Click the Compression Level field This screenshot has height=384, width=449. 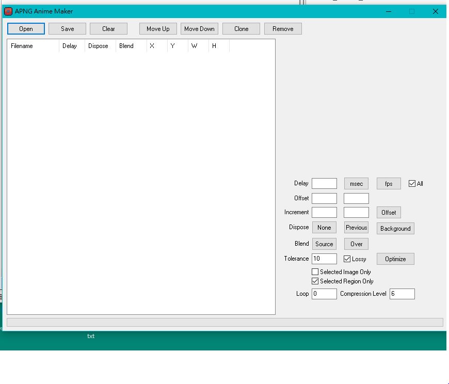(x=402, y=294)
